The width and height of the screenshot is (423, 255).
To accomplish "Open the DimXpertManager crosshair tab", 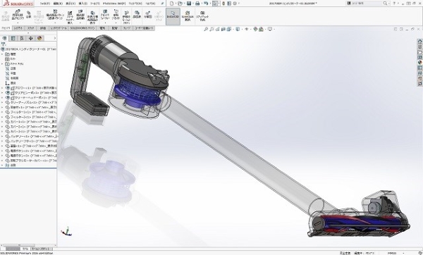I will click(30, 38).
